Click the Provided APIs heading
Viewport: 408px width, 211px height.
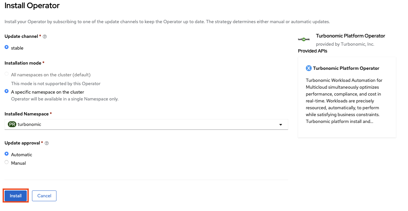312,51
